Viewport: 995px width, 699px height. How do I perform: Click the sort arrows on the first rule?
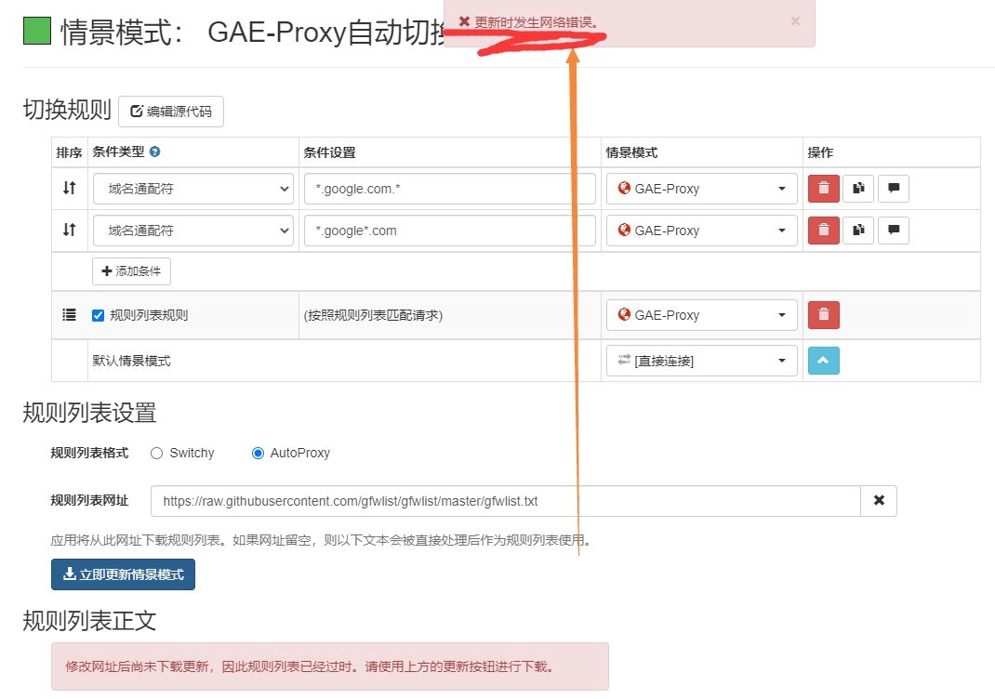69,188
